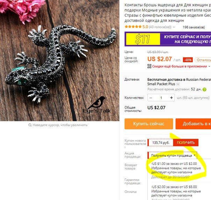Click the green delivery time help icon
This screenshot has height=200, width=211.
pyautogui.click(x=204, y=90)
